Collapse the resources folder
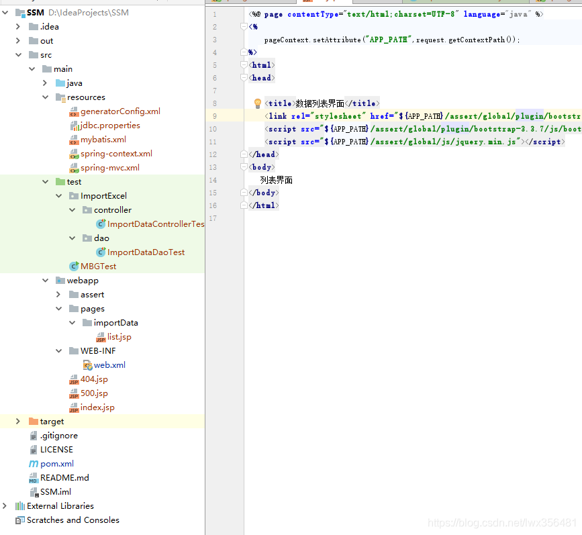 point(45,97)
